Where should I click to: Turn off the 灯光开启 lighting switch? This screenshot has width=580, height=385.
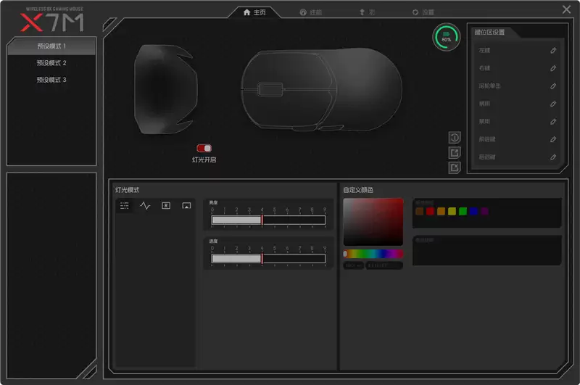pos(204,149)
